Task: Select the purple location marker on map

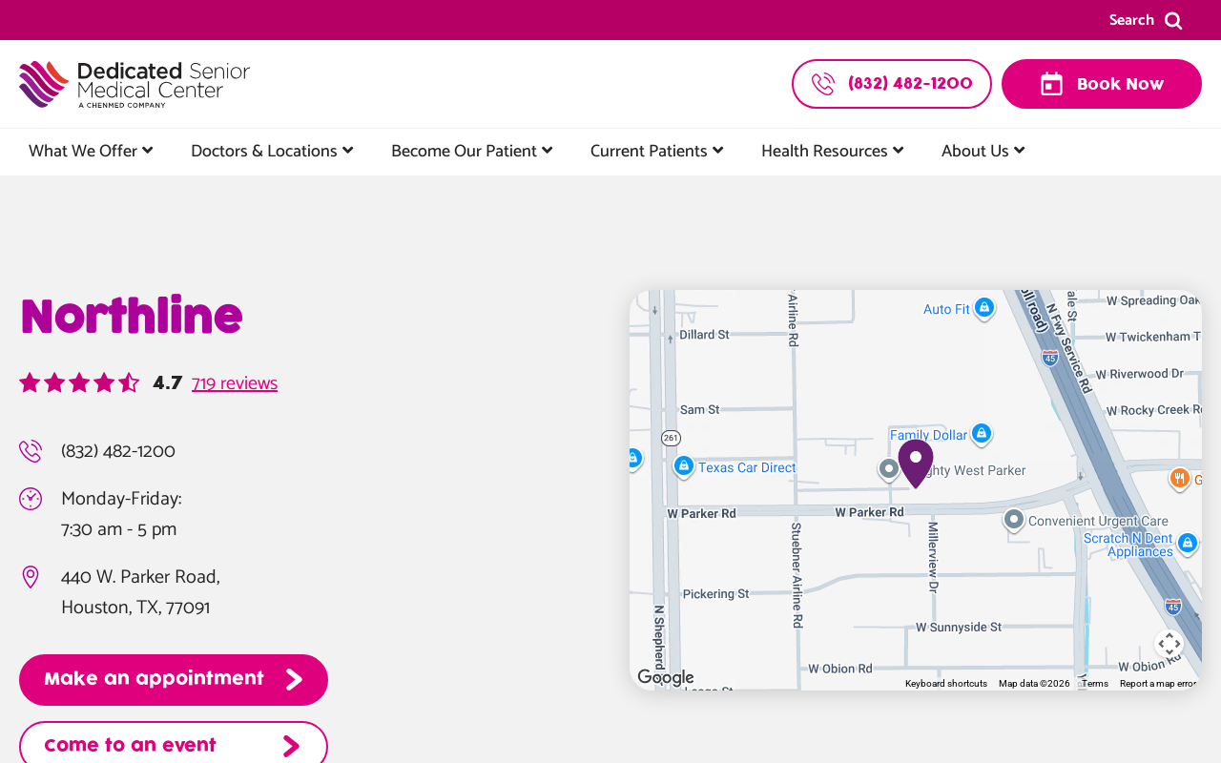Action: tap(916, 464)
